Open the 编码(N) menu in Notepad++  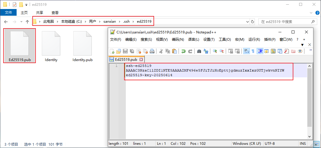pyautogui.click(x=178, y=40)
